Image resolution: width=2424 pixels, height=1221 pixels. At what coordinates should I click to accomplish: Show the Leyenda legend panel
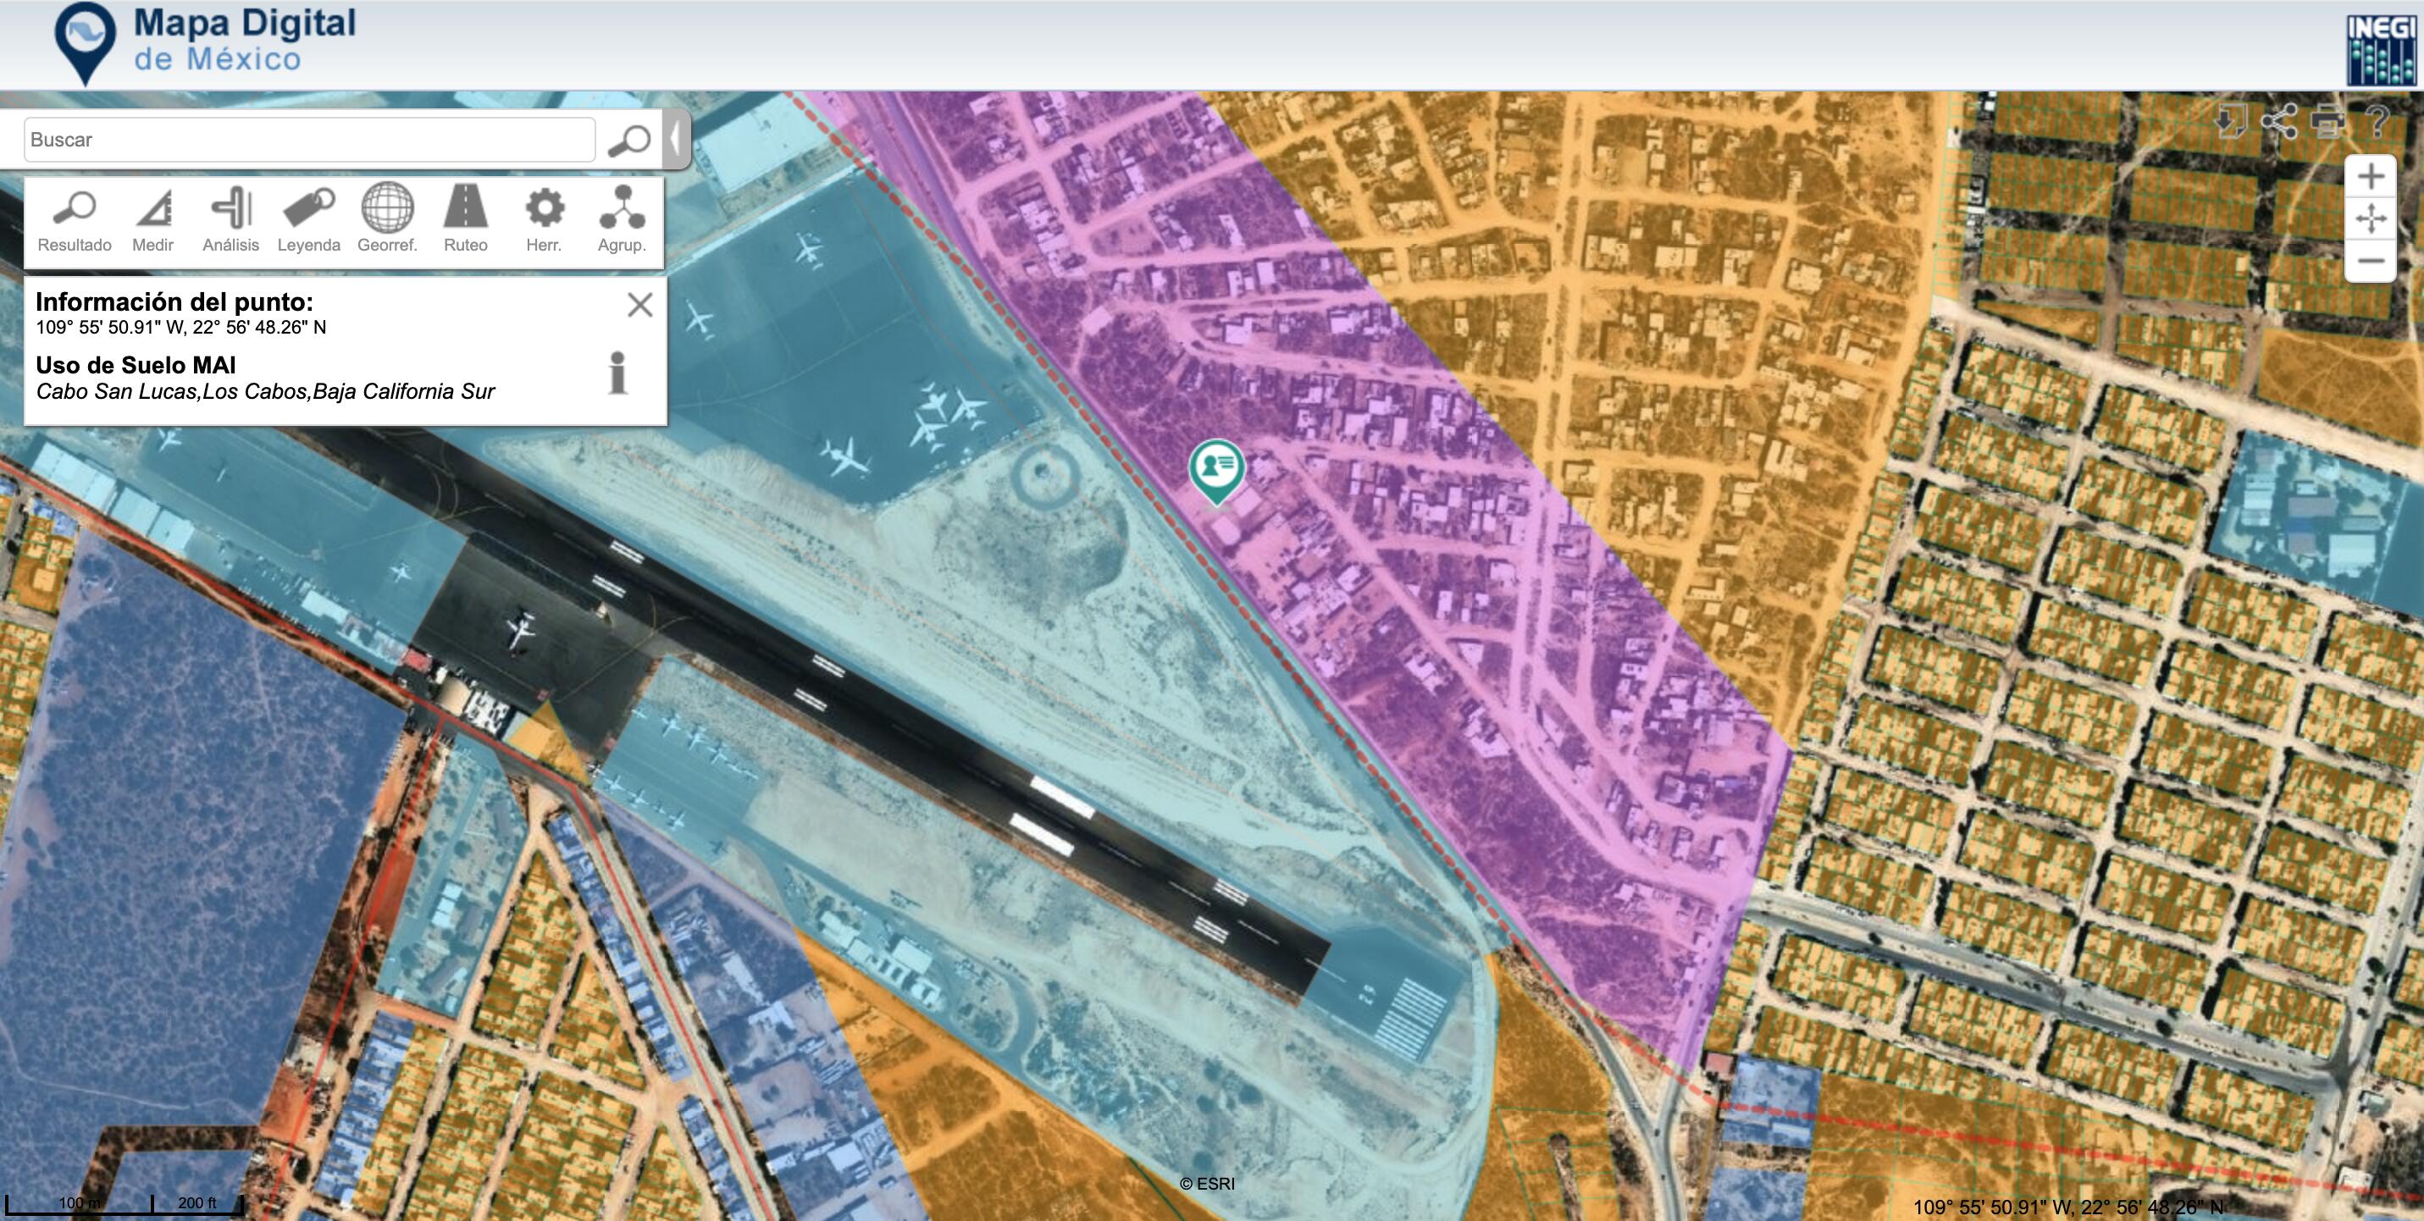pyautogui.click(x=308, y=220)
